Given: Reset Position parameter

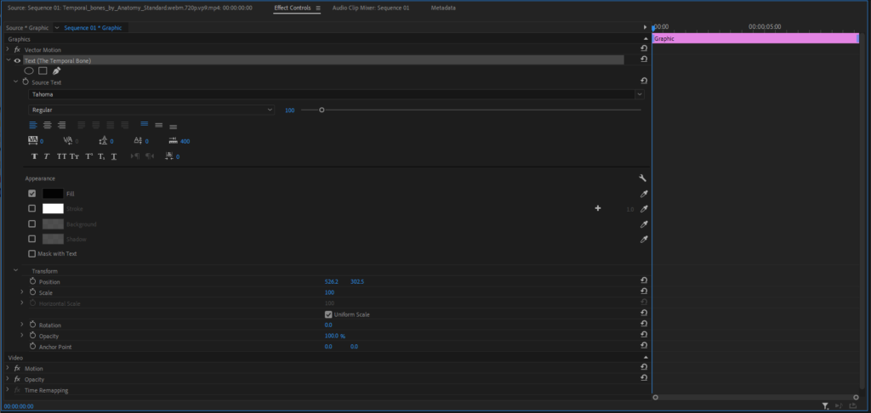Looking at the screenshot, I should pos(643,281).
